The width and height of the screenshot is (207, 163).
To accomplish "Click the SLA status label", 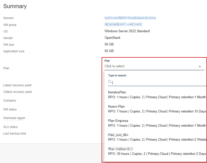I will point(10,127).
